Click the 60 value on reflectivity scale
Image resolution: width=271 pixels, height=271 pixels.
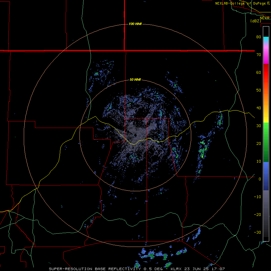[259, 72]
